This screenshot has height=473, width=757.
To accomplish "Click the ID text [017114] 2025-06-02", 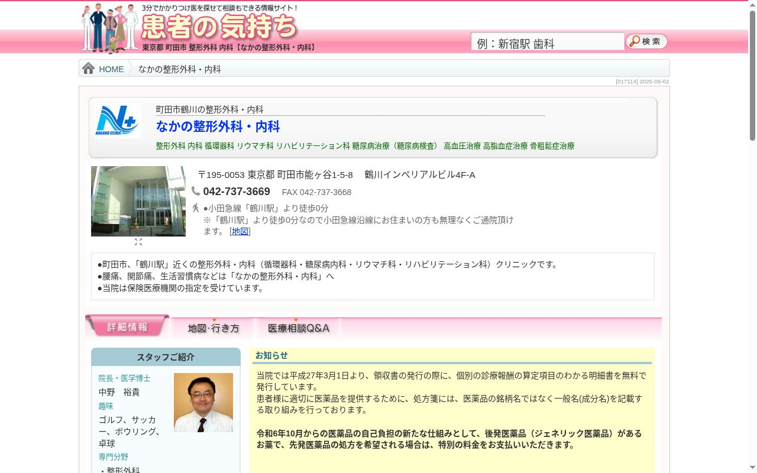I will pos(642,82).
